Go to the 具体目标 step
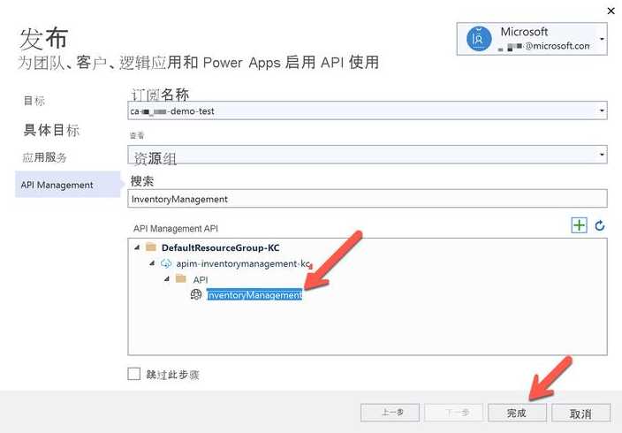This screenshot has width=622, height=433. point(51,130)
